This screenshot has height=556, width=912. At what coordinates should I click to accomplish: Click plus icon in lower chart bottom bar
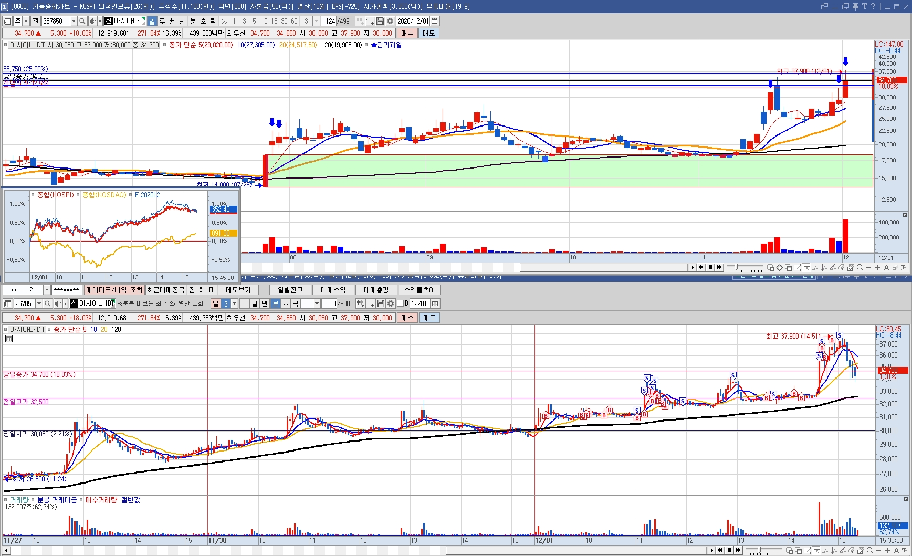[x=888, y=551]
